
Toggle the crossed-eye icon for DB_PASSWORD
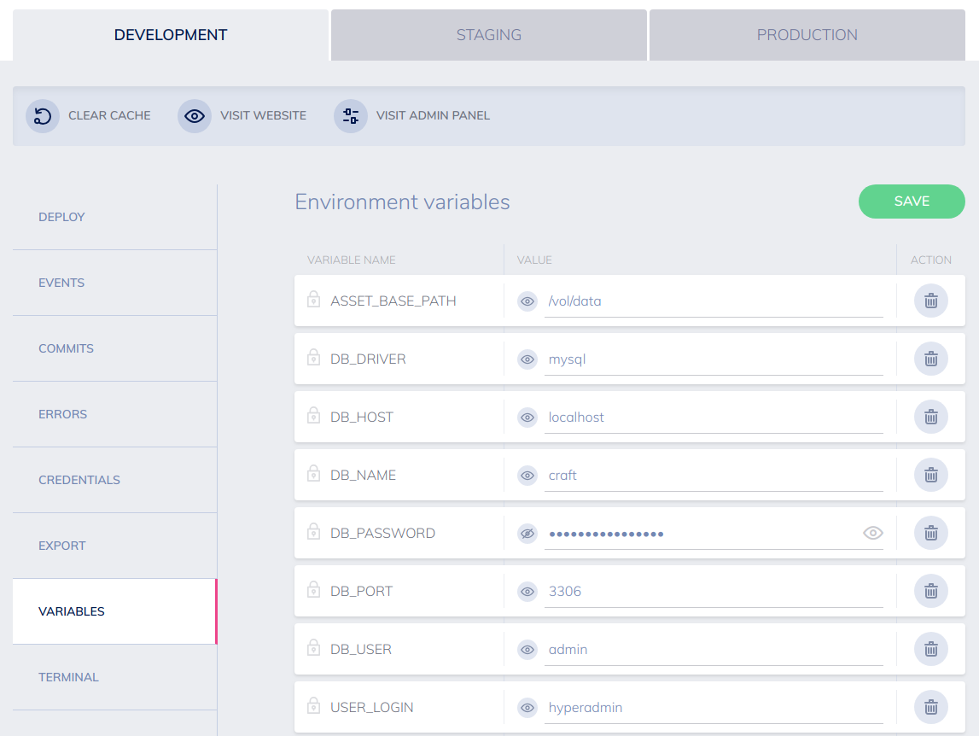tap(527, 534)
